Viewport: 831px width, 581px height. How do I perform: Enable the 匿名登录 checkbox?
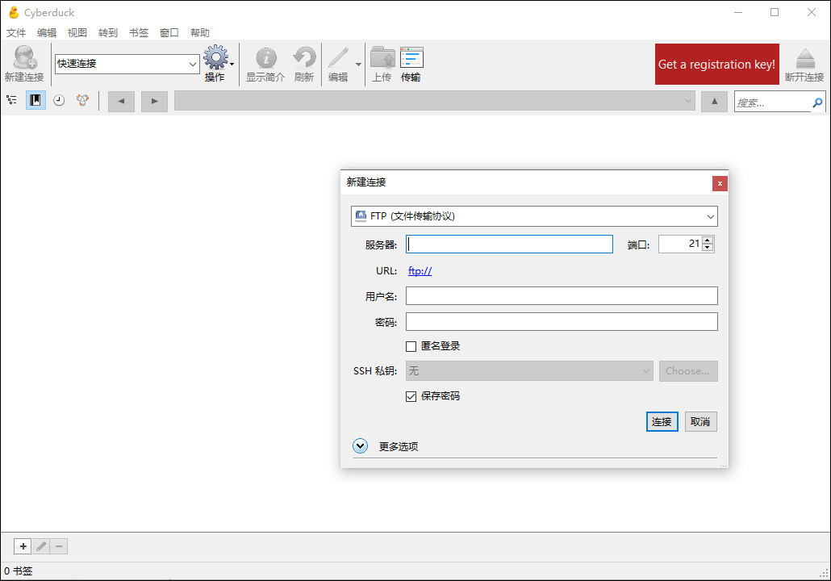click(411, 346)
